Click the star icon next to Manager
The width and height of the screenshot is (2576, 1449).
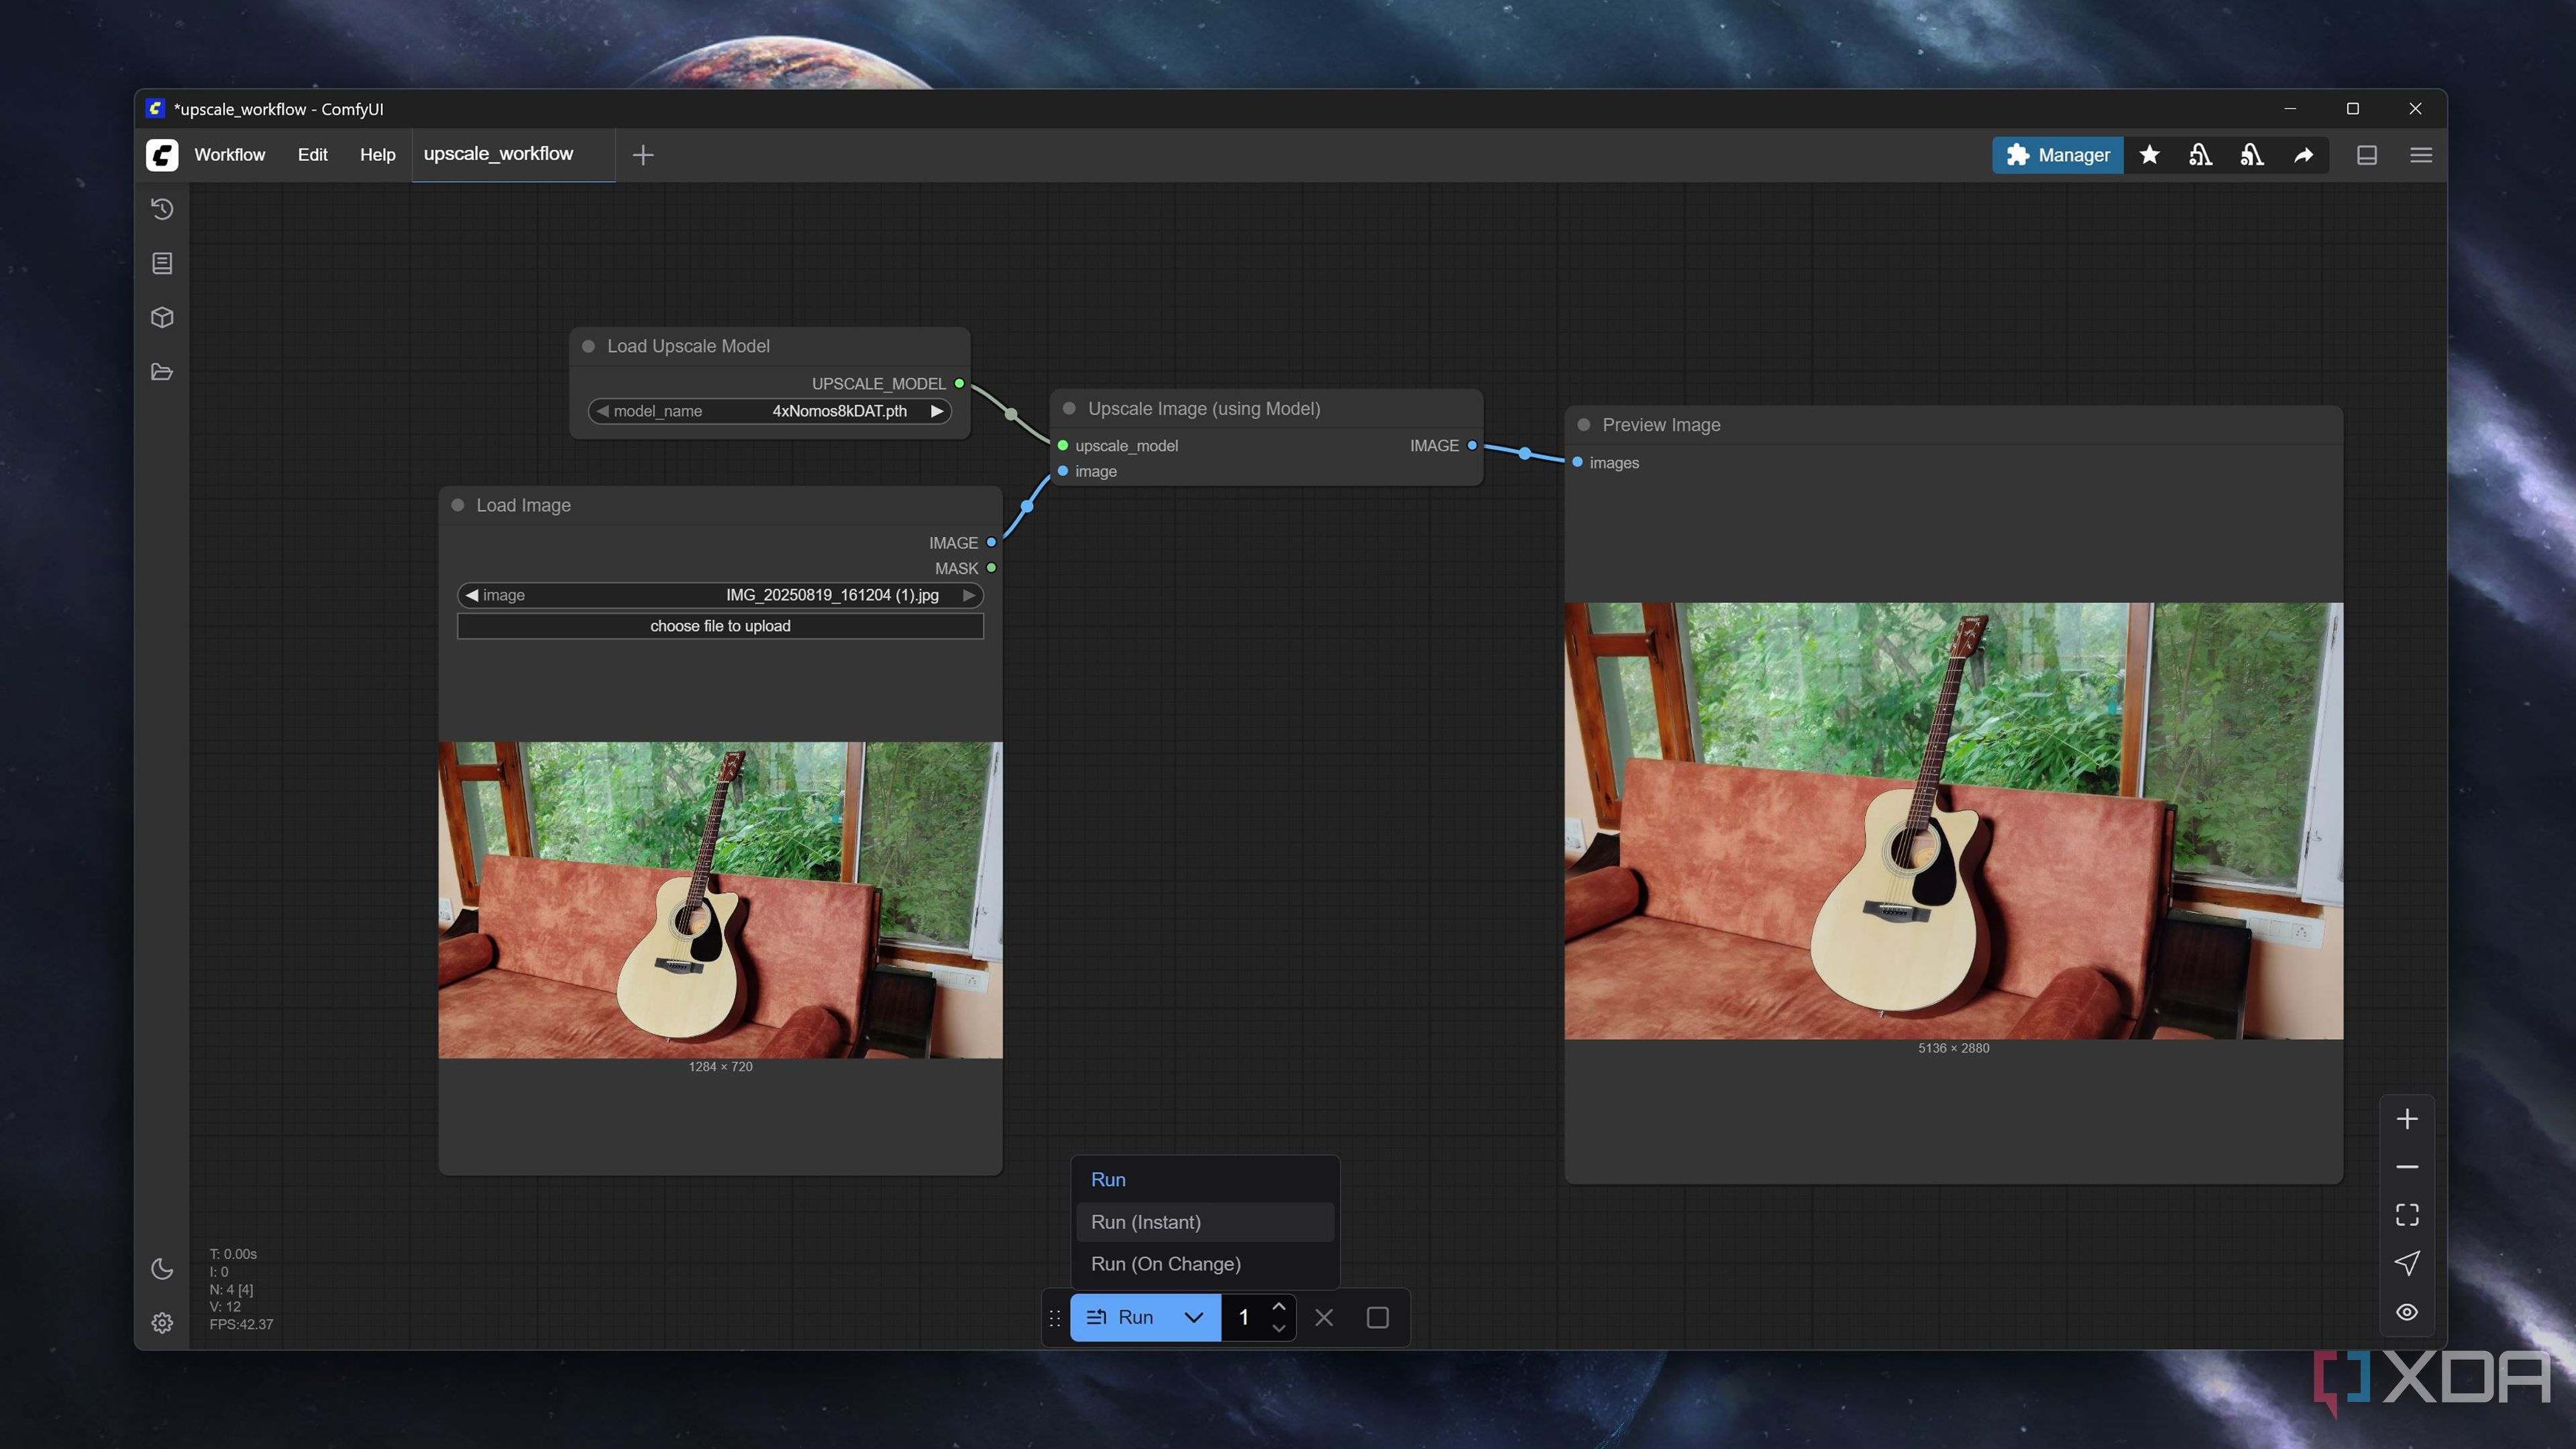click(x=2149, y=155)
